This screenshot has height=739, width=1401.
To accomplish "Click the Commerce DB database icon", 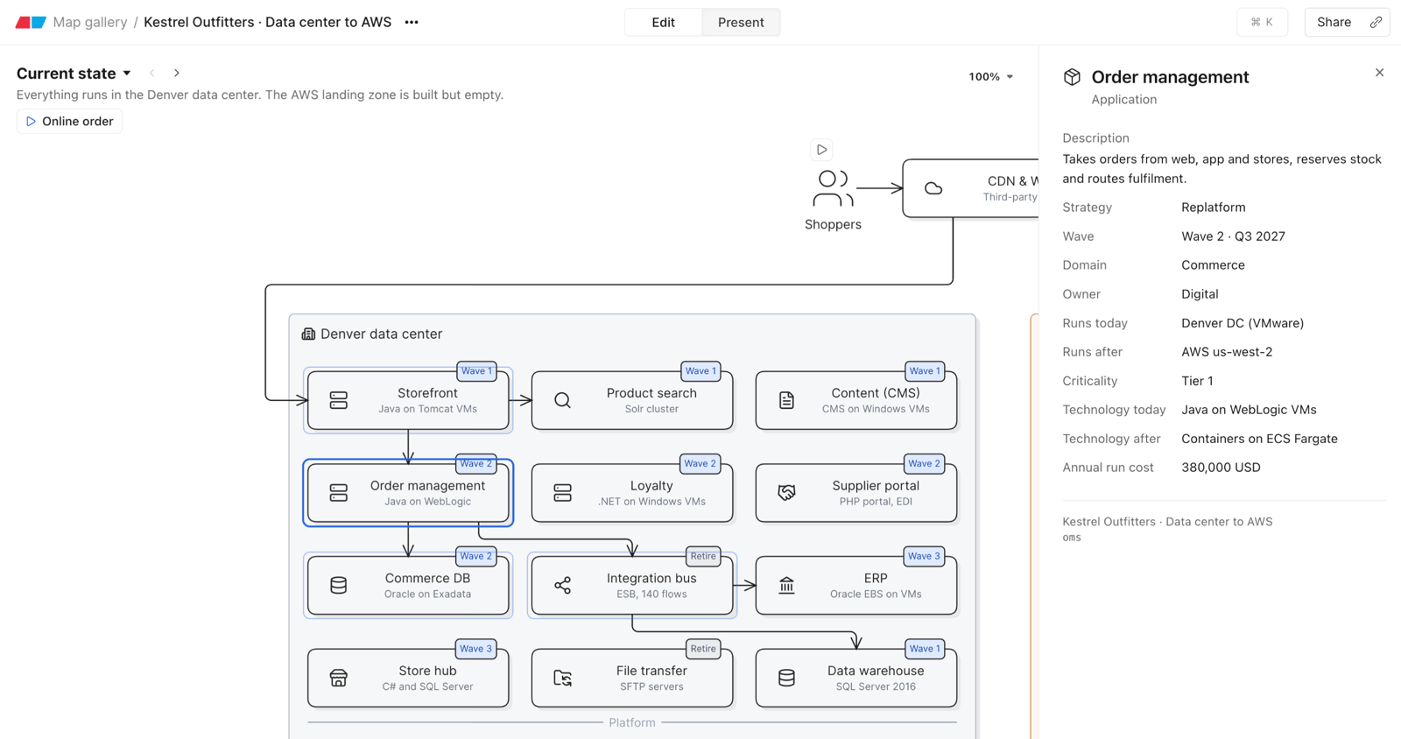I will coord(339,586).
